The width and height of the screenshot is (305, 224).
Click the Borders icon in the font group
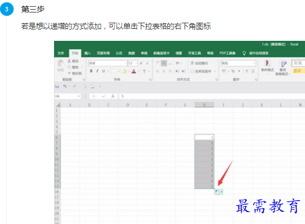point(114,71)
